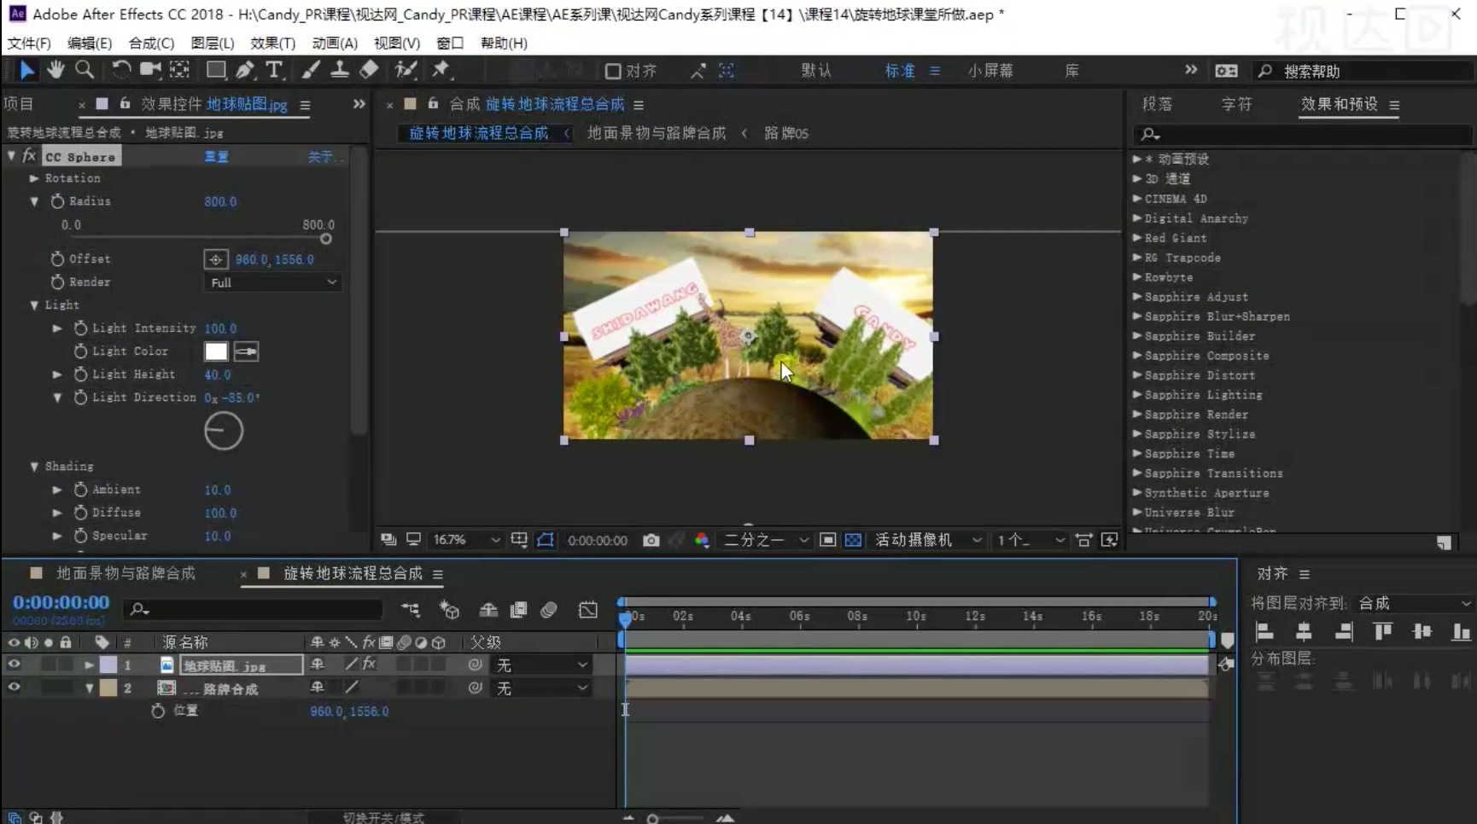Toggle the snapping 对齐 checkbox
1477x824 pixels.
[613, 71]
